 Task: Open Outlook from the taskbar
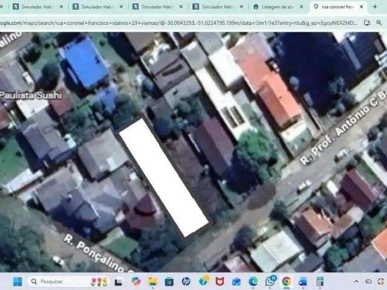click(236, 282)
